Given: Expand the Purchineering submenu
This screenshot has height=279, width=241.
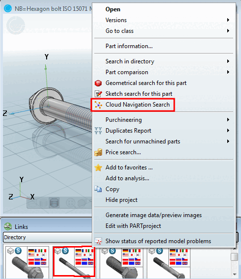Looking at the screenshot, I should pyautogui.click(x=163, y=120).
